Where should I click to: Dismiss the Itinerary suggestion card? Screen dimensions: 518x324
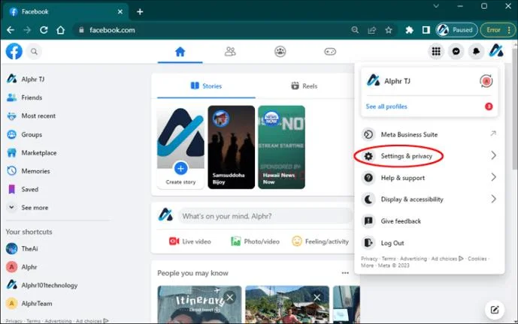[x=230, y=298]
